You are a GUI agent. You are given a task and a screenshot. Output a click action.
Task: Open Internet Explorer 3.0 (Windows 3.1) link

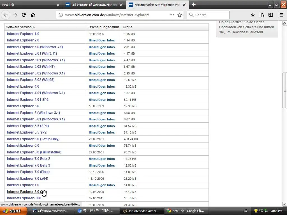pos(35,47)
